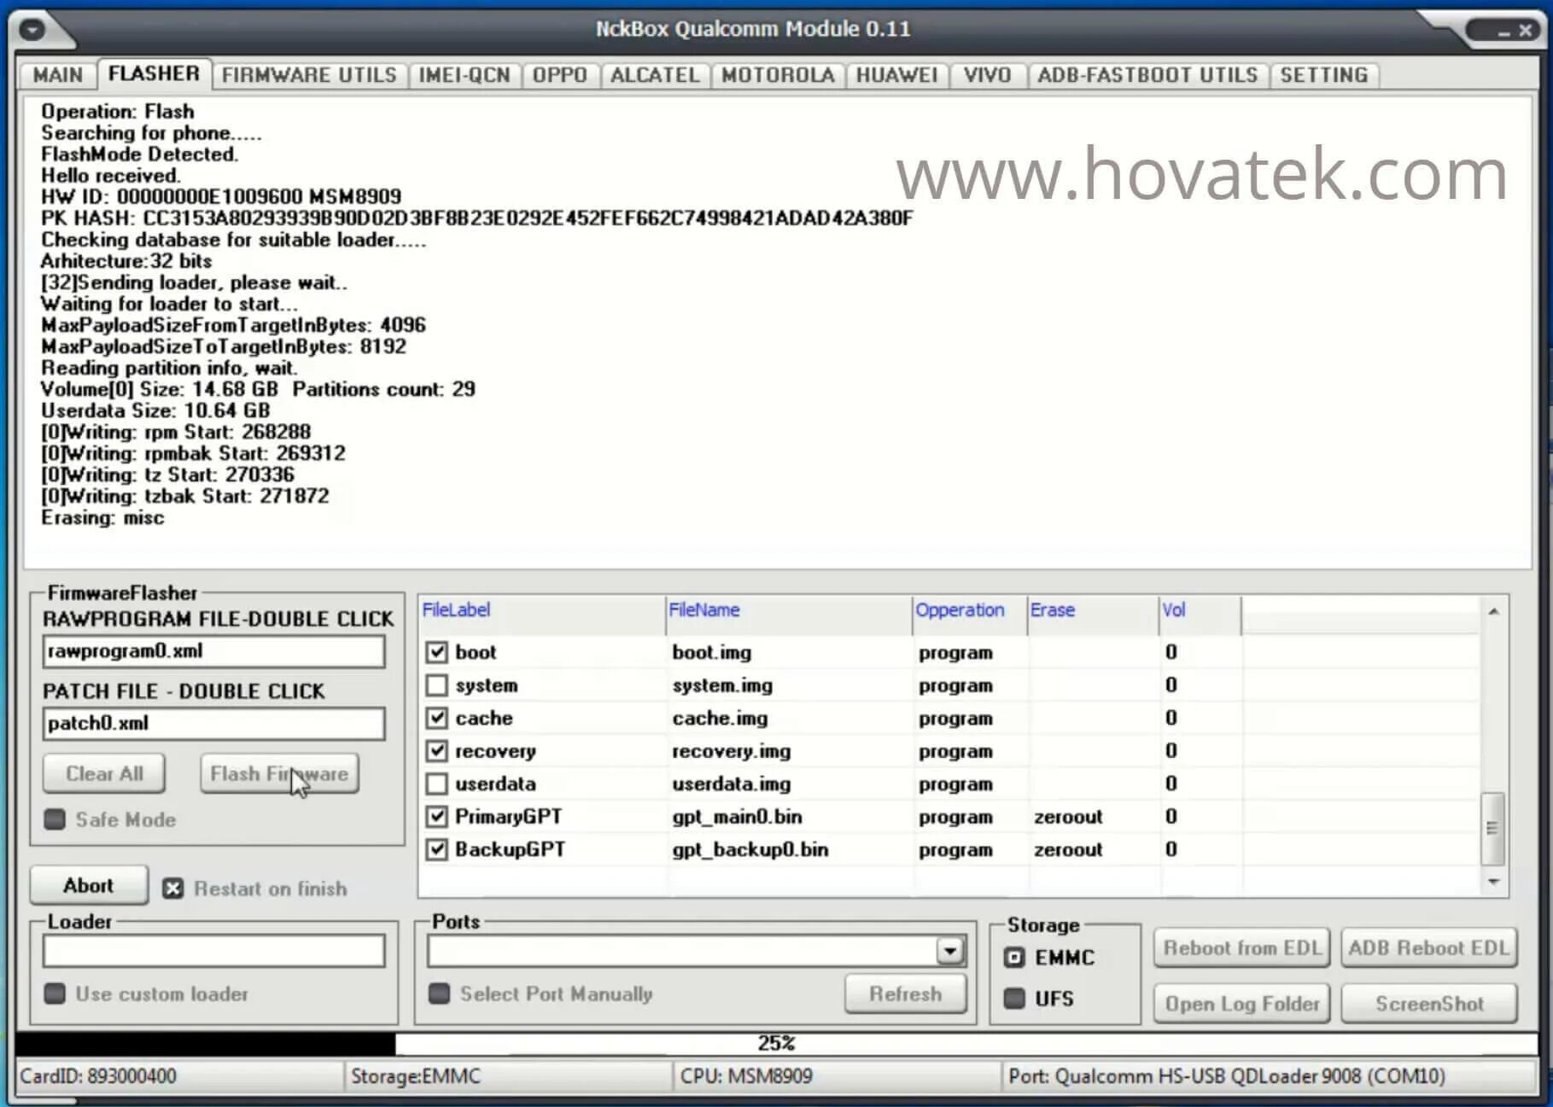Click the zeroout value in PrimaryGPT row
Viewport: 1553px width, 1107px height.
pyautogui.click(x=1068, y=817)
